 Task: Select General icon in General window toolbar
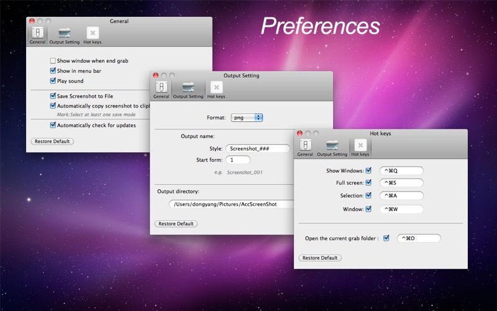click(37, 33)
